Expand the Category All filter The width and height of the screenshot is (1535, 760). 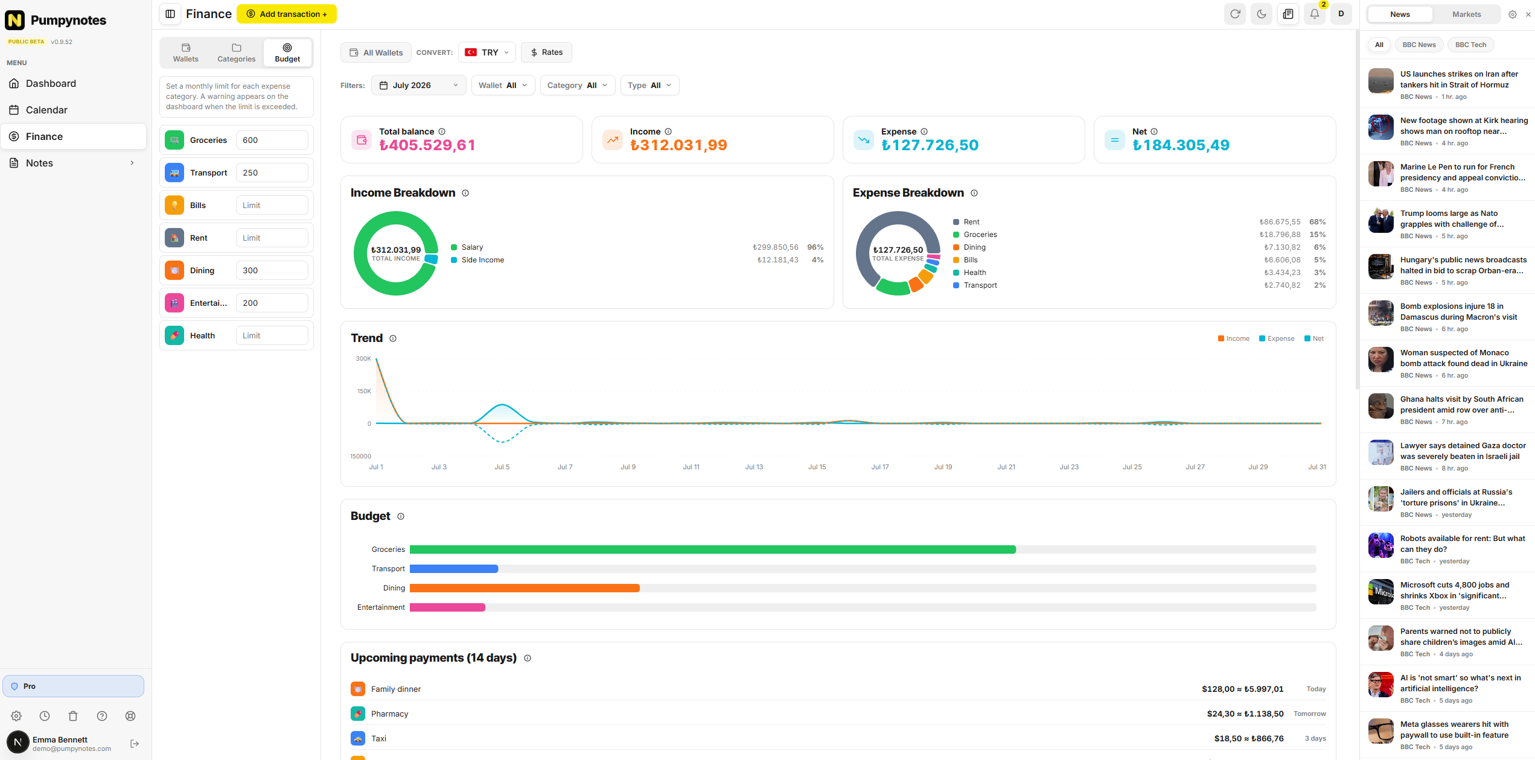click(578, 86)
